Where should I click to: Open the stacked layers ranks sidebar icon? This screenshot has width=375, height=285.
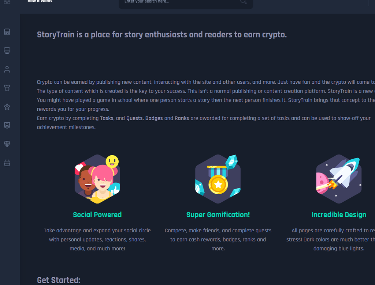[x=7, y=125]
